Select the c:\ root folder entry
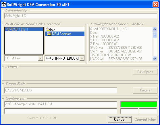Viewport: 160px width, 125px height. tap(65, 30)
